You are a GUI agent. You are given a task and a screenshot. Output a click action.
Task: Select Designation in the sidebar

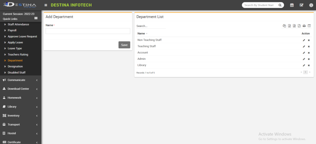(x=15, y=66)
